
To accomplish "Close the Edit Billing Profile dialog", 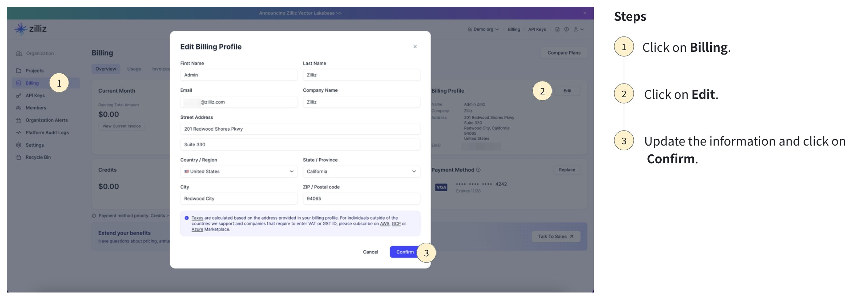I will tap(415, 47).
